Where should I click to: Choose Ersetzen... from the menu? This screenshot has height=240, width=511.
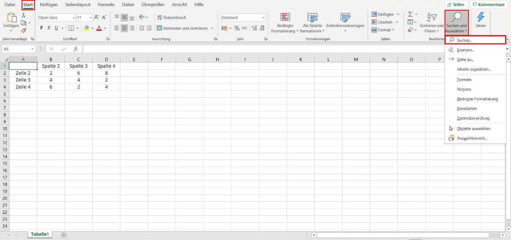click(475, 50)
